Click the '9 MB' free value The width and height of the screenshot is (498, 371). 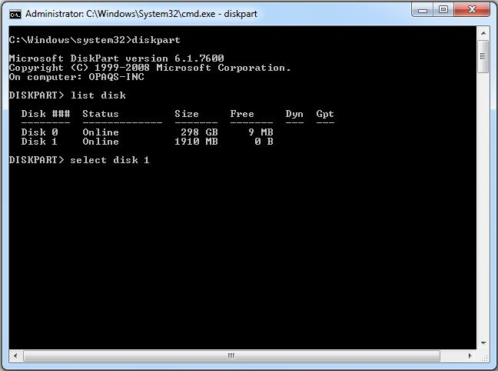coord(261,132)
